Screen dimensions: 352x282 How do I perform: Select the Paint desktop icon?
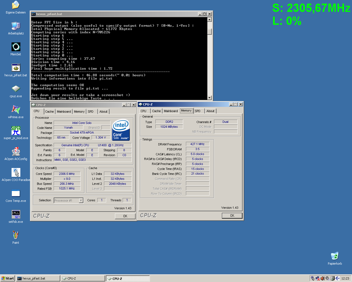16,235
